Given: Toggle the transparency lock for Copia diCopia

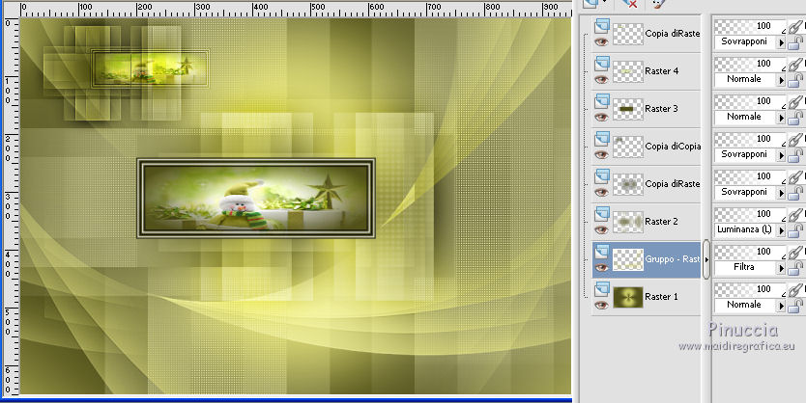Looking at the screenshot, I should tap(794, 155).
